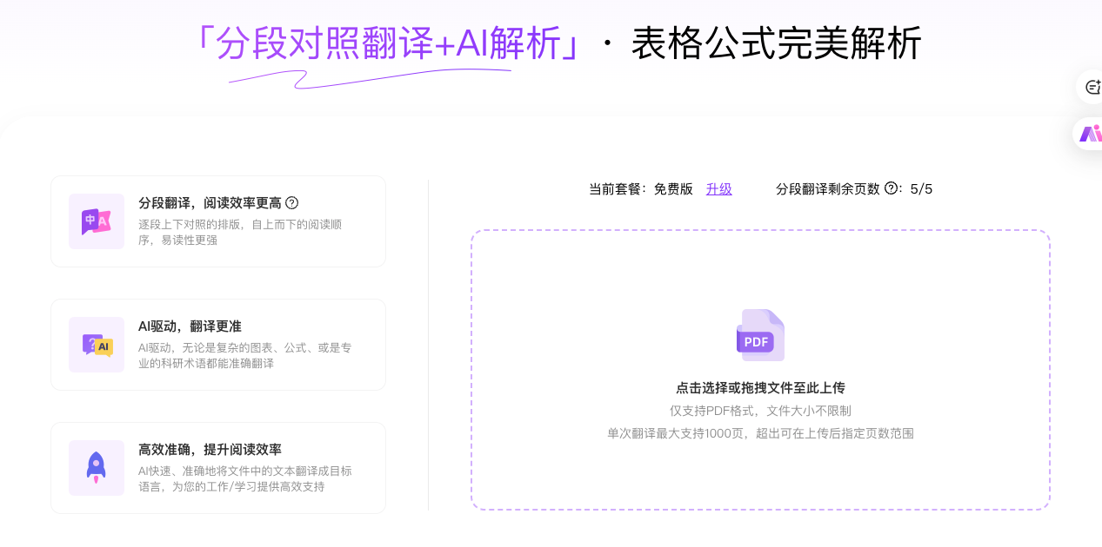The height and width of the screenshot is (547, 1102).
Task: Select the 分段翻译,阅读效率更高 feature card
Action: (218, 221)
